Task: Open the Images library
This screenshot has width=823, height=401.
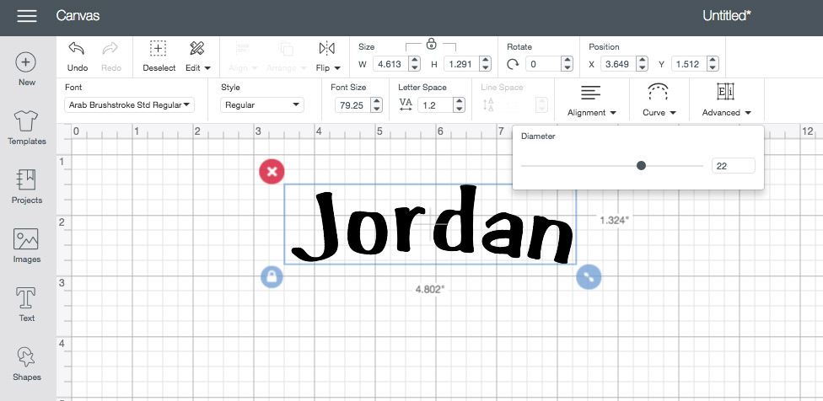Action: (26, 245)
